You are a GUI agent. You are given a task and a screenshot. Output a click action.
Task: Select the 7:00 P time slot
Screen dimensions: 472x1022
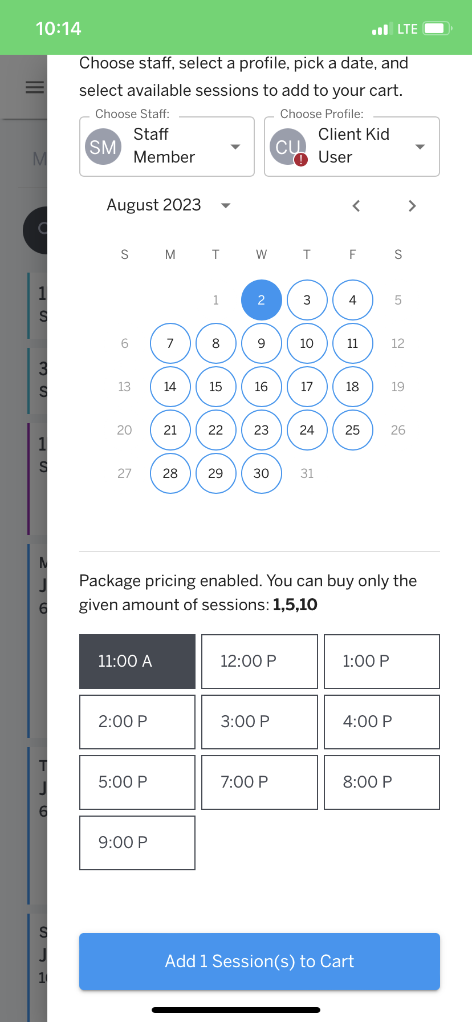point(259,782)
